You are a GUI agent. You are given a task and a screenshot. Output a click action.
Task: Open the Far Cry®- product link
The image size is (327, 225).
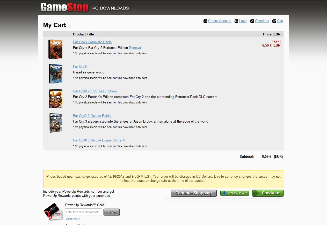pos(80,66)
